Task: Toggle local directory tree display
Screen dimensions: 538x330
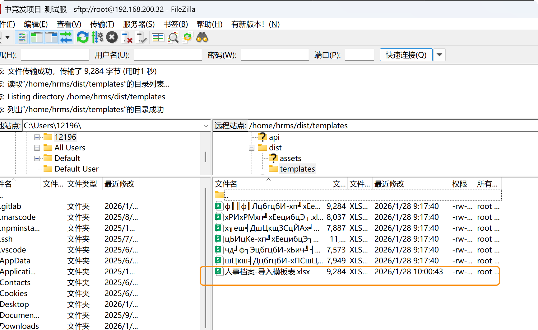Action: click(x=36, y=38)
